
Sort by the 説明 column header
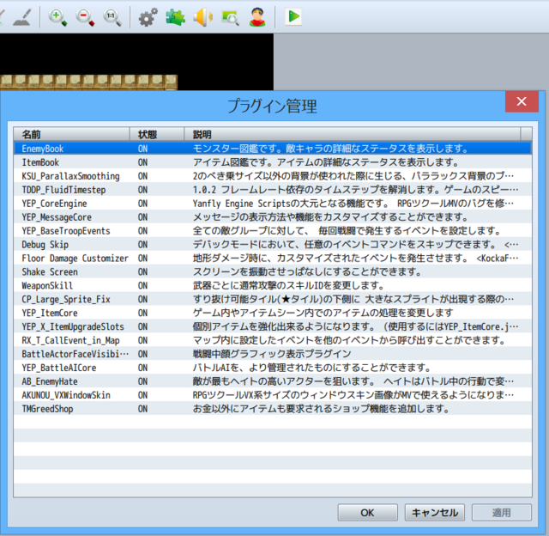point(353,134)
